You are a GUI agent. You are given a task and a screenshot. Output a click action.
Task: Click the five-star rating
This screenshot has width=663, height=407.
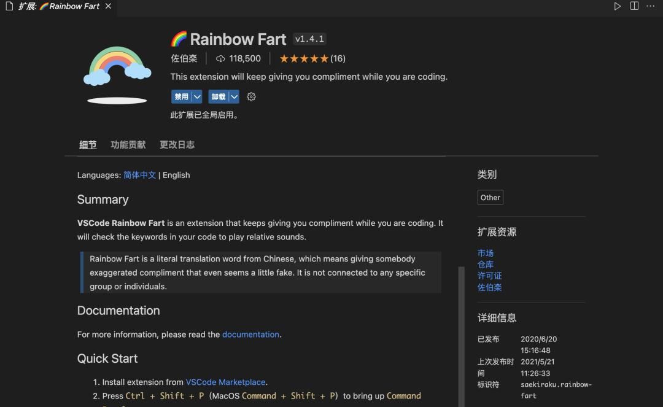[304, 59]
